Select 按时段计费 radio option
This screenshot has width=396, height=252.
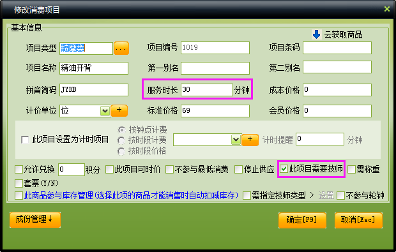click(x=121, y=140)
